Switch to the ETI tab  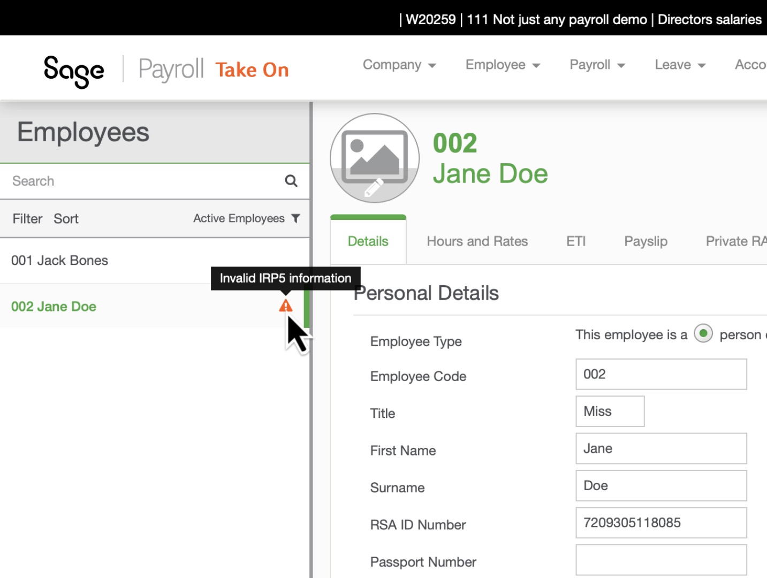click(x=575, y=241)
